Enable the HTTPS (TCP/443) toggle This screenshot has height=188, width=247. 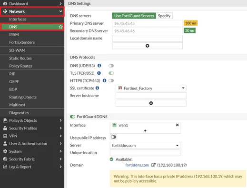click(x=111, y=80)
